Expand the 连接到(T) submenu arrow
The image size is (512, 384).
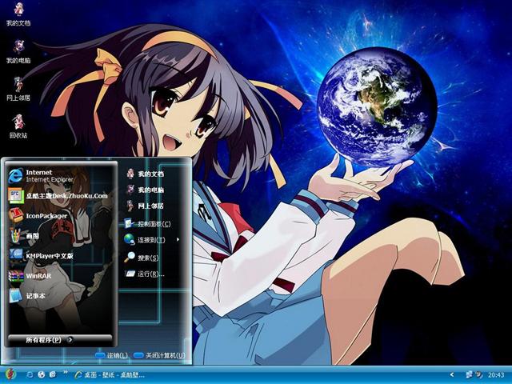[178, 240]
